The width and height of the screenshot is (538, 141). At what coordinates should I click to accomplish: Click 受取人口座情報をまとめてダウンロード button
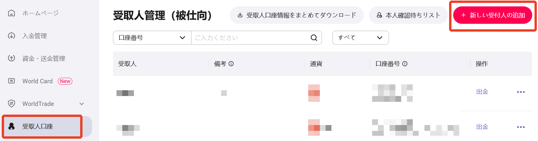click(297, 15)
